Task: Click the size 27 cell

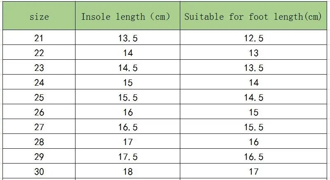Action: click(39, 127)
